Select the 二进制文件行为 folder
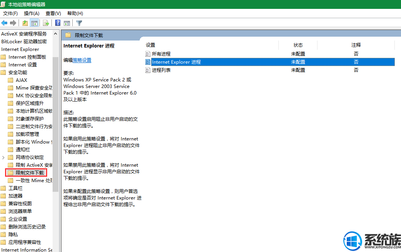Viewport: 401px width, 252px height. point(30,126)
